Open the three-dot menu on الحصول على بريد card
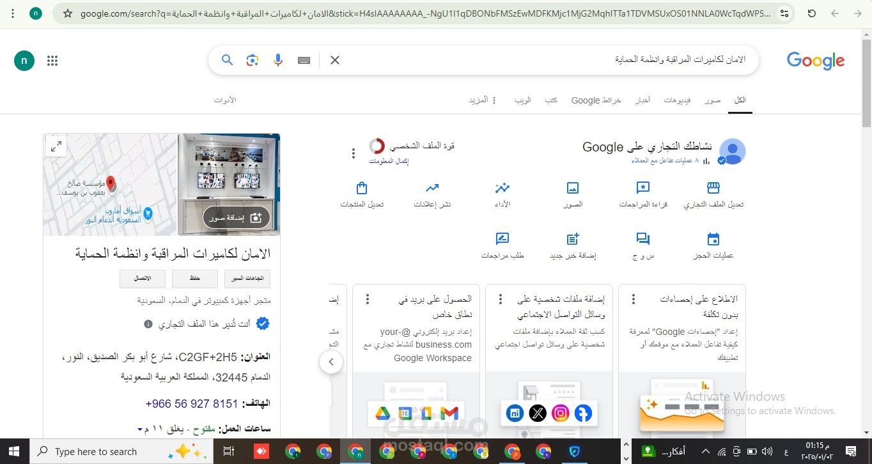The image size is (872, 464). (368, 299)
